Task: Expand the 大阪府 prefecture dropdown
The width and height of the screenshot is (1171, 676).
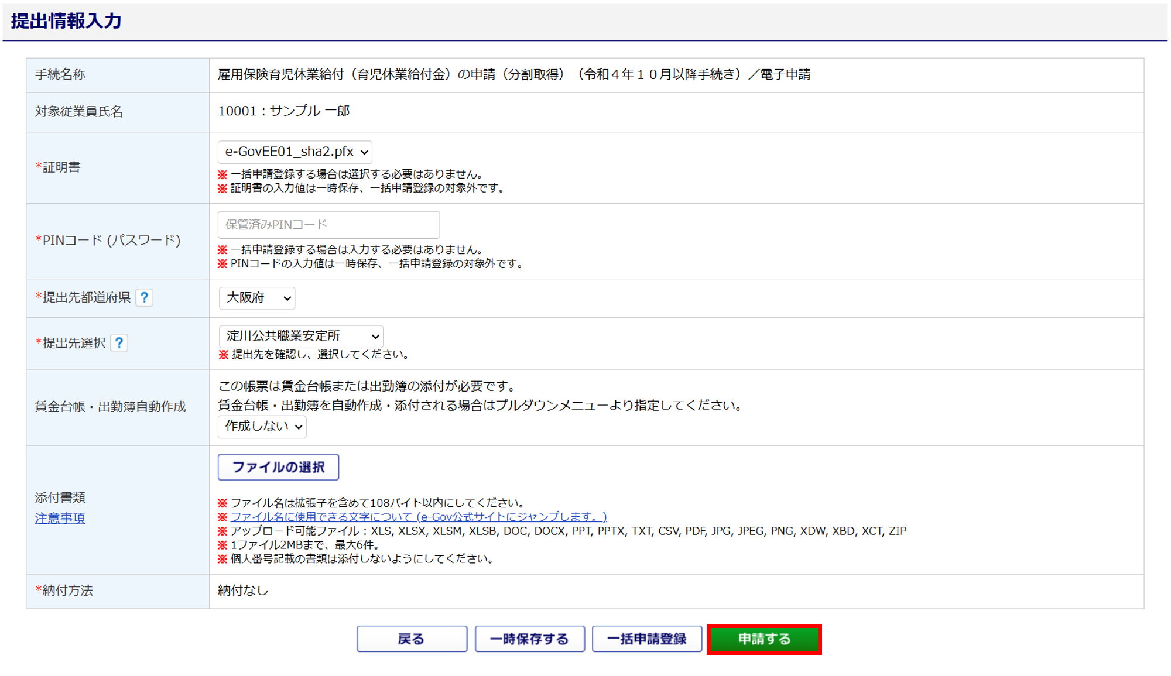Action: click(257, 298)
